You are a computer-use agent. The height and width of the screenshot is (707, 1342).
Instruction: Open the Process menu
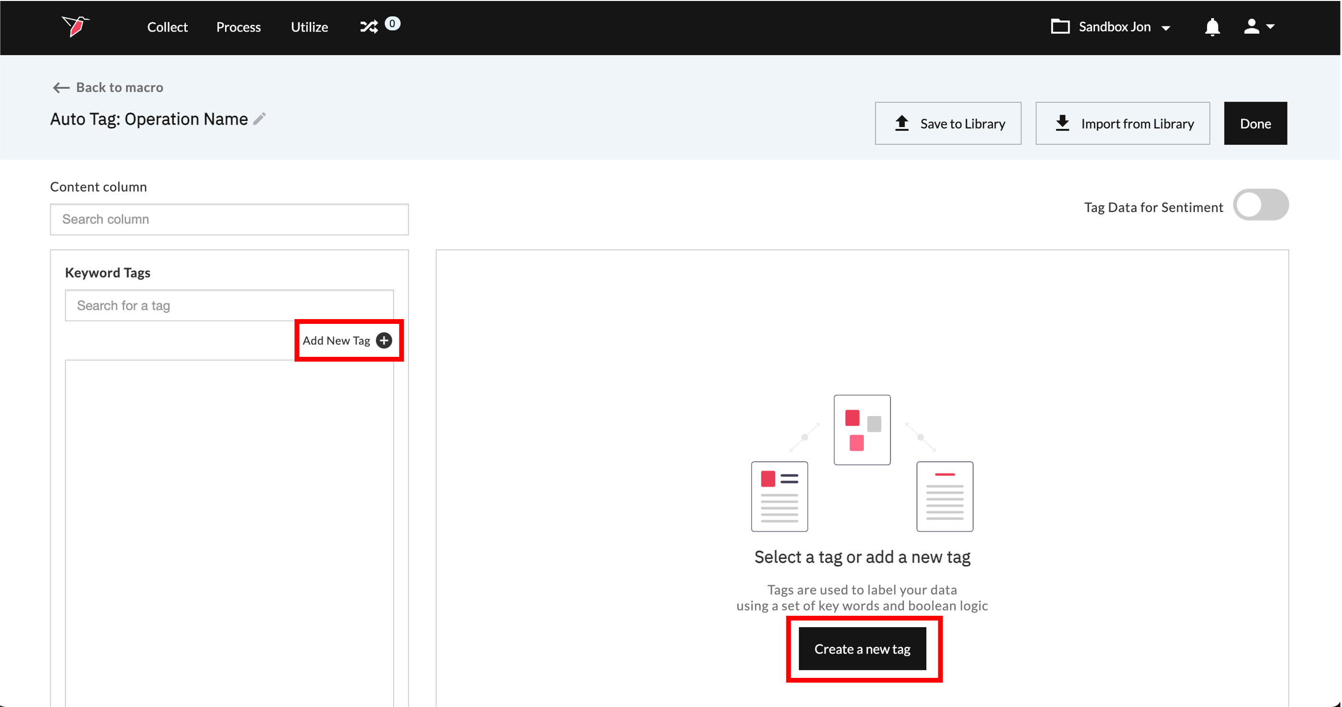238,27
